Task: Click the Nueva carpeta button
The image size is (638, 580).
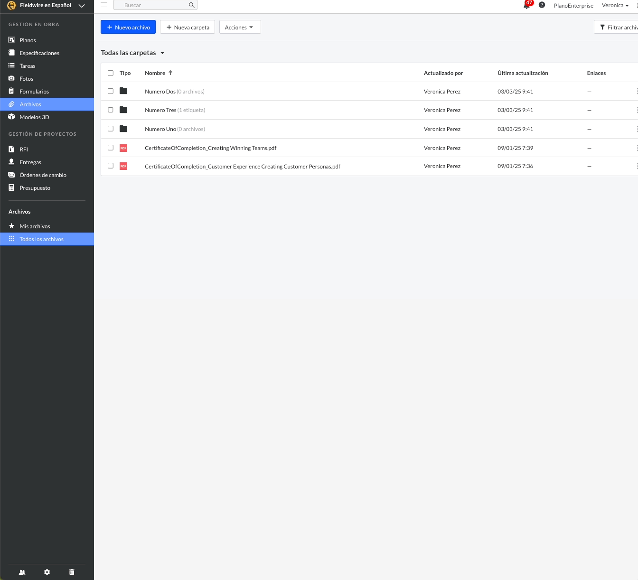Action: coord(188,27)
